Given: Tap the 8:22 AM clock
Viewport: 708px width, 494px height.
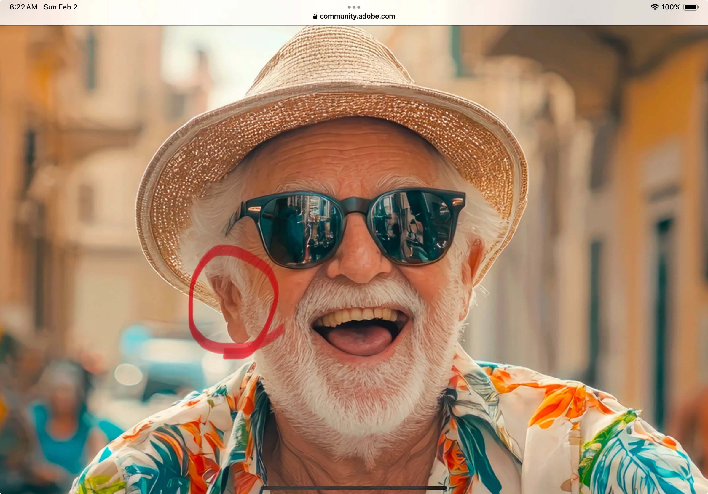Looking at the screenshot, I should tap(23, 7).
